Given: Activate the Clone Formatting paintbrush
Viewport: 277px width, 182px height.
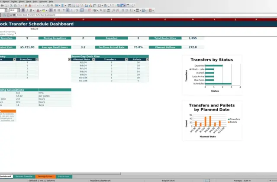Looking at the screenshot, I should (26, 6).
